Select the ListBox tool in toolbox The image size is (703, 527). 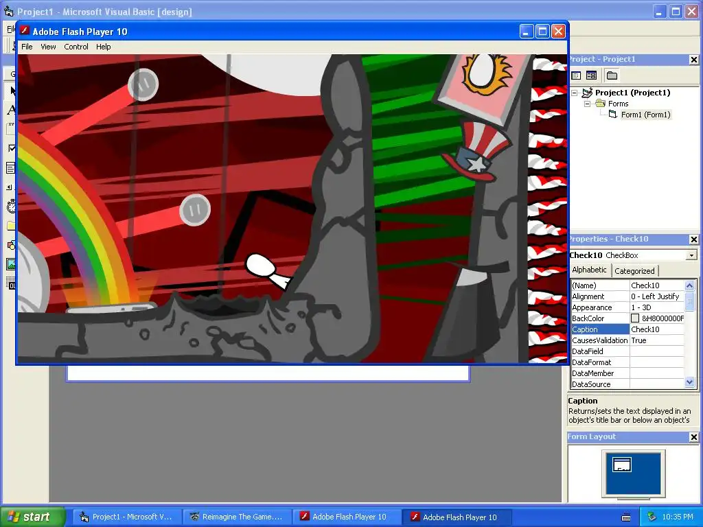[x=12, y=168]
